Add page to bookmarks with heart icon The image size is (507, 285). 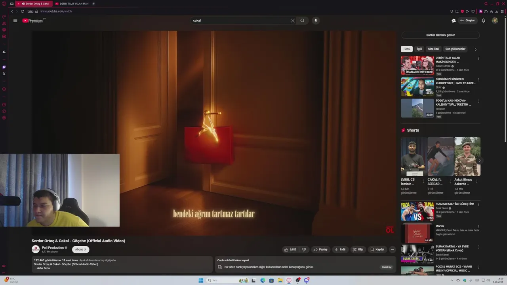point(473,11)
